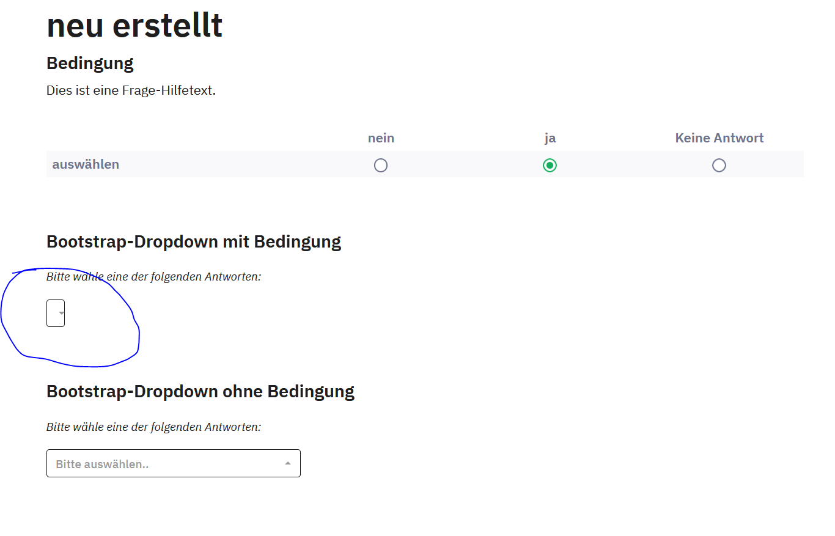Click the "nein" column header label
Viewport: 835px width, 536px height.
[381, 138]
